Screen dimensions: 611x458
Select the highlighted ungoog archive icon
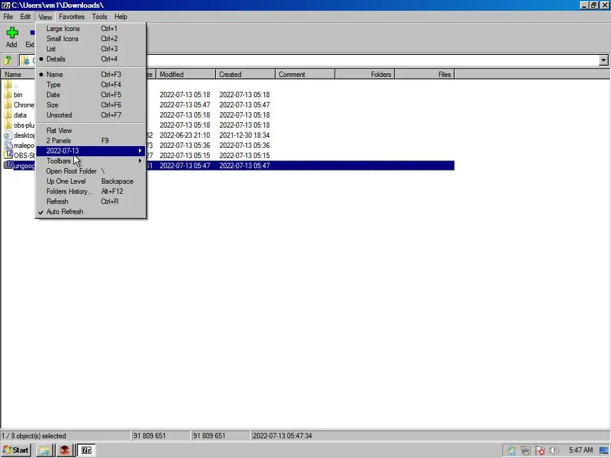[8, 165]
